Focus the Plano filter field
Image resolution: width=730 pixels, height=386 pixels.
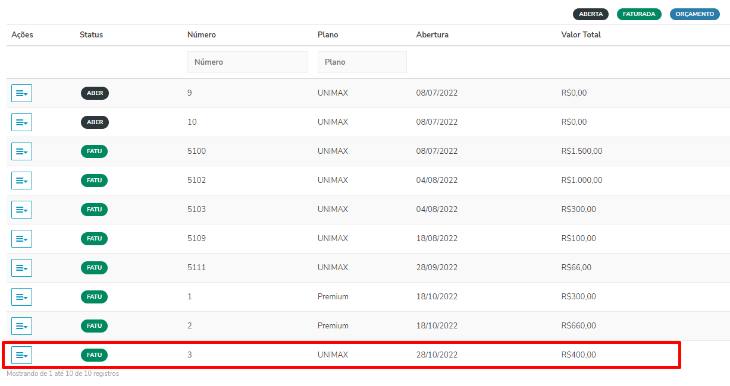[x=362, y=62]
